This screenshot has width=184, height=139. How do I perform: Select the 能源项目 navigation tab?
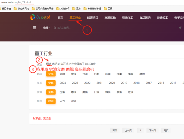coord(92,18)
